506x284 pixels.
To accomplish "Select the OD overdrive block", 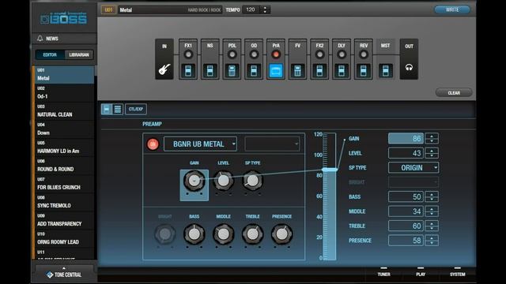I will click(x=254, y=59).
